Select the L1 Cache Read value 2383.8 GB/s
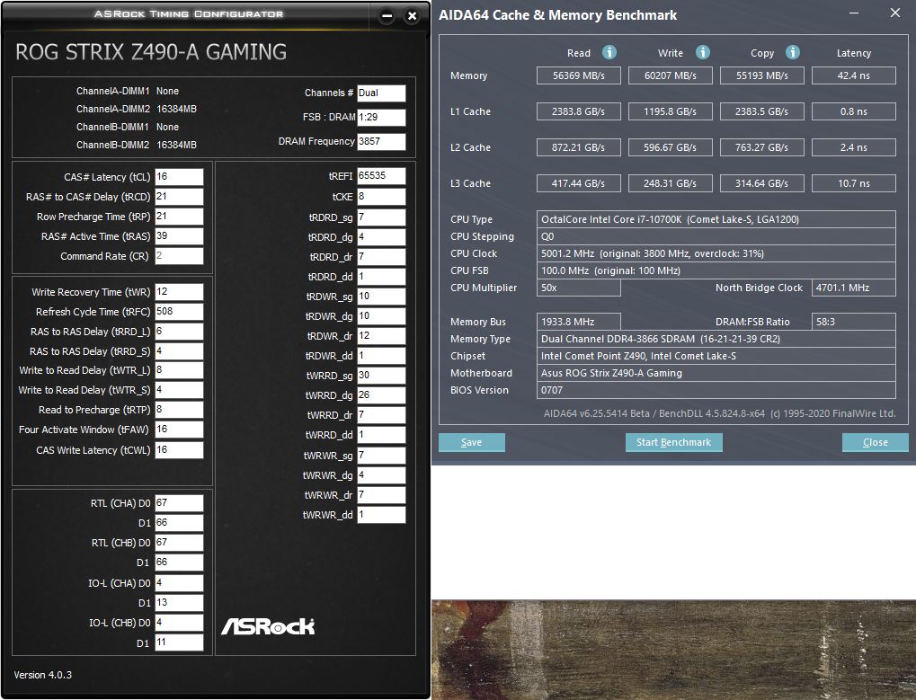 coord(578,111)
